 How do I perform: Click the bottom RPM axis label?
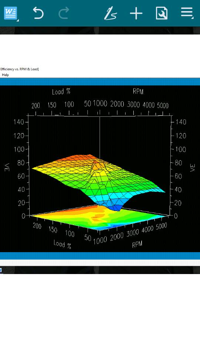[137, 244]
